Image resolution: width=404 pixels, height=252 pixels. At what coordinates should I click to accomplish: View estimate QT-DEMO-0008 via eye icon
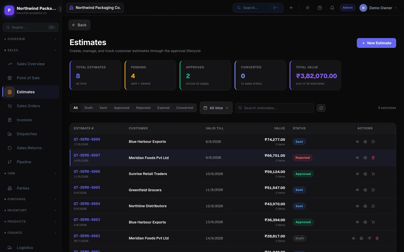coord(357,142)
